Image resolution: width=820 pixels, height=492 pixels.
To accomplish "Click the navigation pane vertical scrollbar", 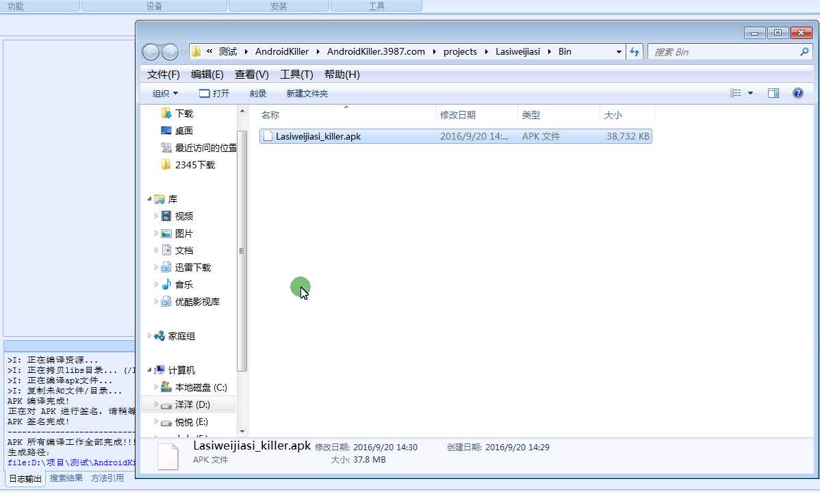I will click(242, 271).
